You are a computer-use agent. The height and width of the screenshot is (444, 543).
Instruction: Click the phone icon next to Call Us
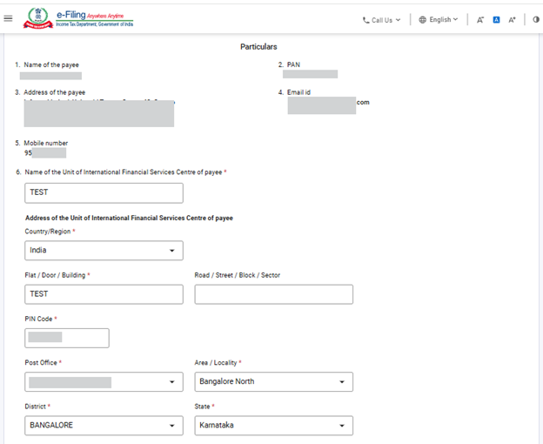click(365, 20)
